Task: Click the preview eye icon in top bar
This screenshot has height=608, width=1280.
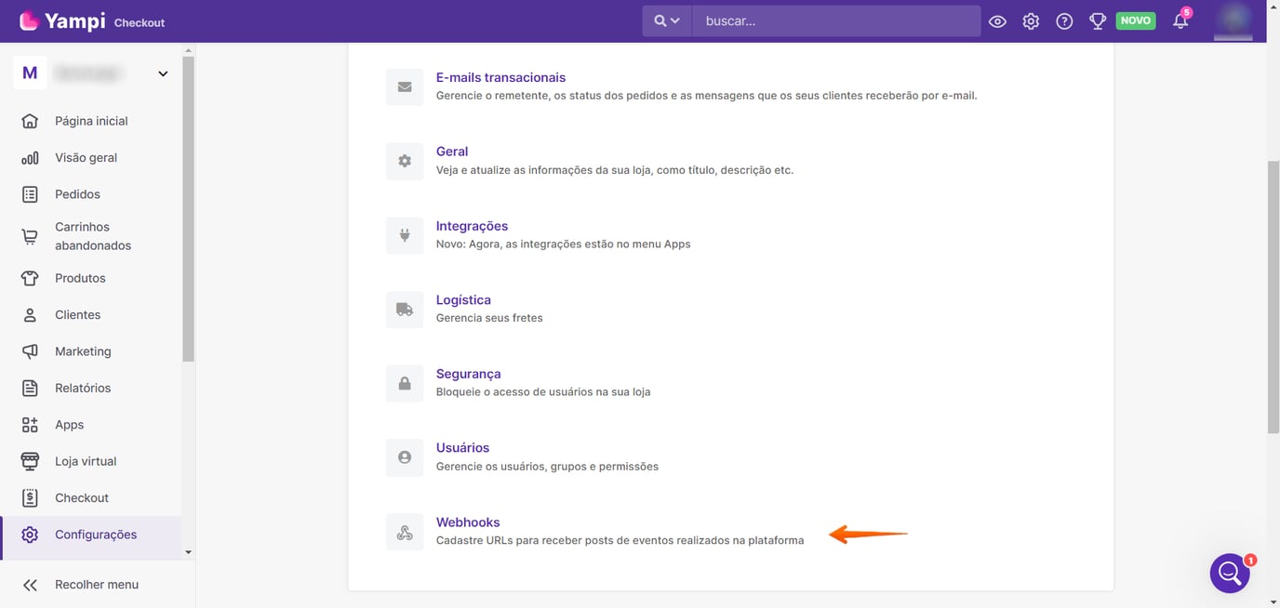Action: 997,20
